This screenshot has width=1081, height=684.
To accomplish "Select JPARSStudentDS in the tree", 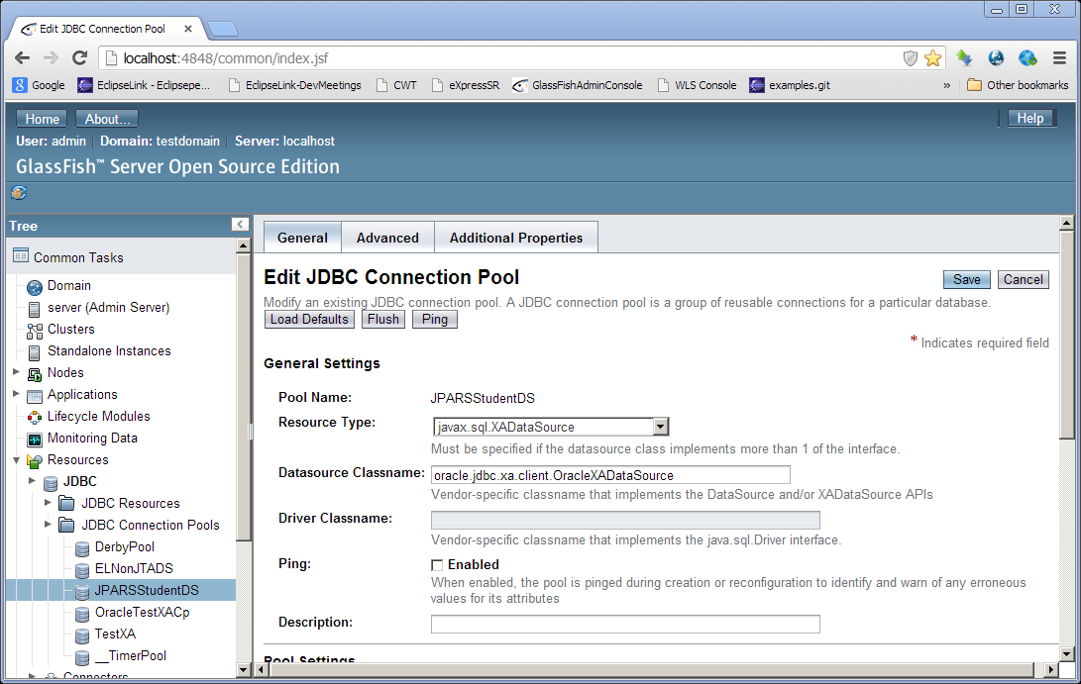I will [147, 590].
